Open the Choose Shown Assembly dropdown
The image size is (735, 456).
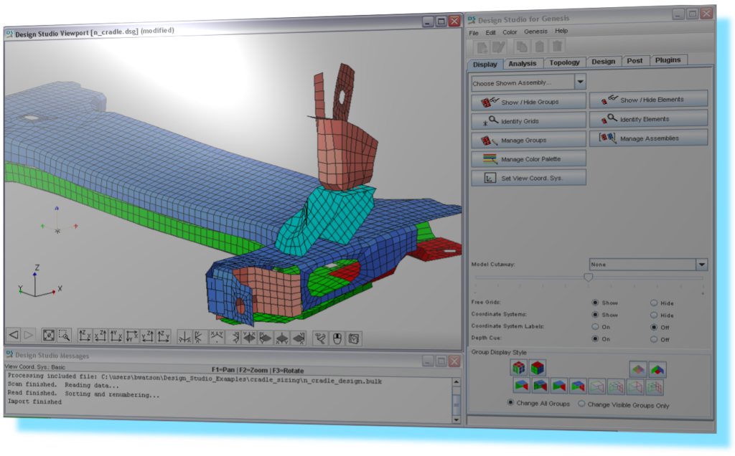580,82
